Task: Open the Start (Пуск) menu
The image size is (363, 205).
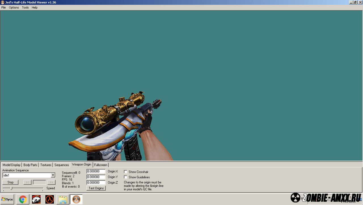Action: click(7, 199)
